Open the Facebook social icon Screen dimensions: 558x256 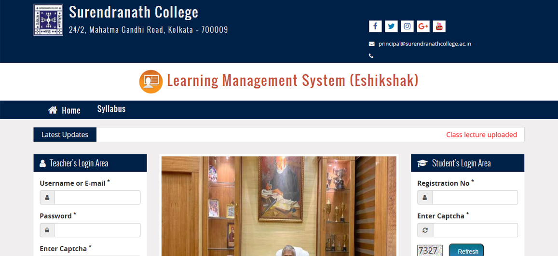coord(375,27)
